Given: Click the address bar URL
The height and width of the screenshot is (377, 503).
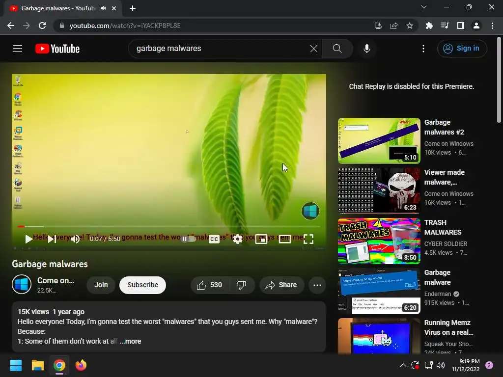Looking at the screenshot, I should 125,26.
